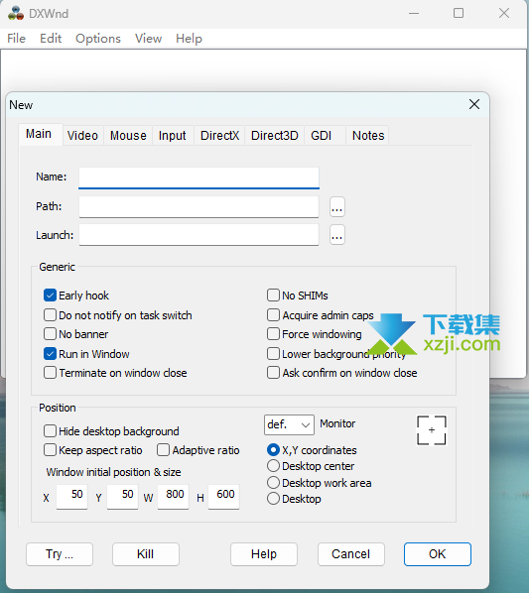Enable Hide desktop background
The image size is (529, 593).
point(50,430)
